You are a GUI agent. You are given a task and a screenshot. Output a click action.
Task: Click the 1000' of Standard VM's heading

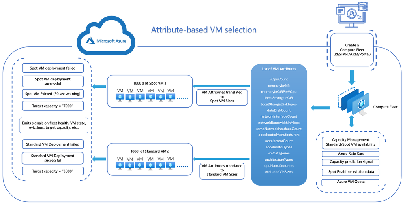pos(150,152)
